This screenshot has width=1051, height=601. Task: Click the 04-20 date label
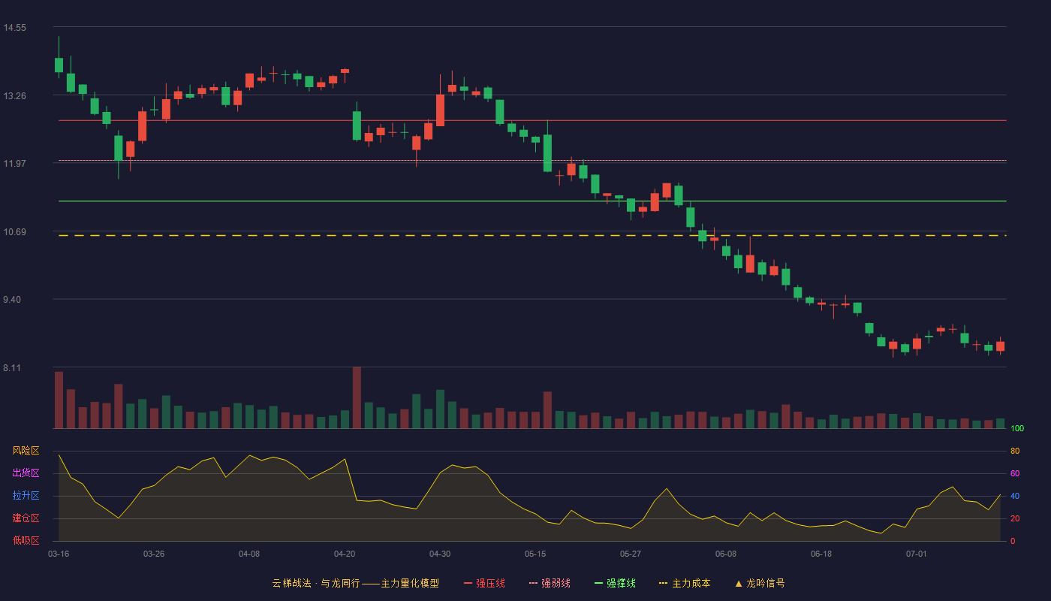pos(345,554)
